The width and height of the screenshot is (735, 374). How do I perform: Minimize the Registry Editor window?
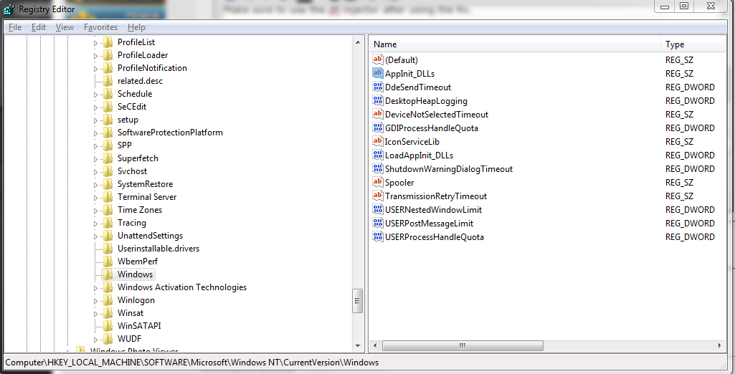click(665, 6)
